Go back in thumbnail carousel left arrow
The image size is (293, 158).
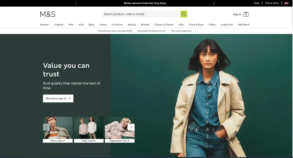coord(46,127)
